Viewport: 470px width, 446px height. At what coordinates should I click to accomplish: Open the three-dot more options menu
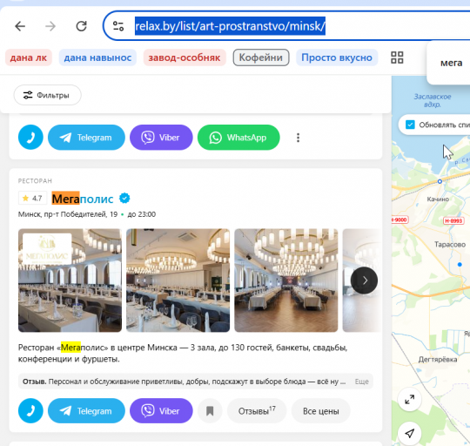(x=298, y=138)
